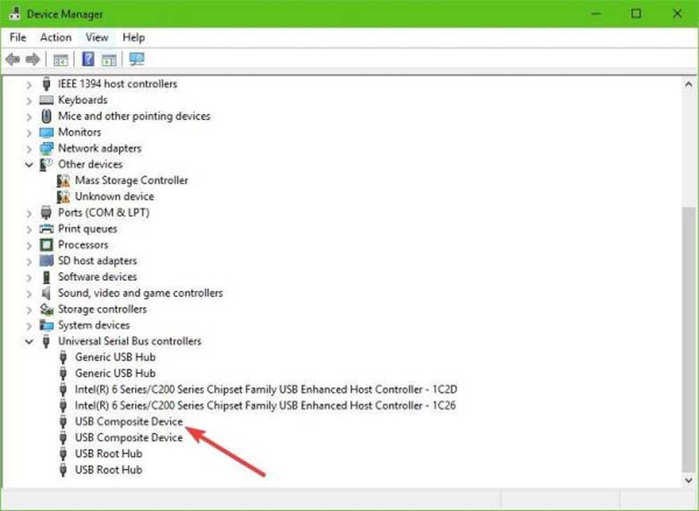This screenshot has width=699, height=511.
Task: Expand the Keyboards category
Action: 29,100
